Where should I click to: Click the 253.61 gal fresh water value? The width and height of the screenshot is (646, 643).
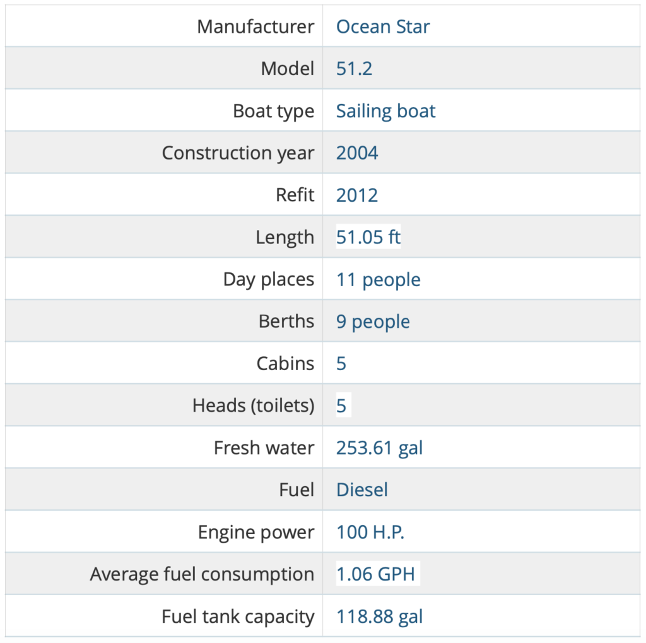click(x=379, y=448)
